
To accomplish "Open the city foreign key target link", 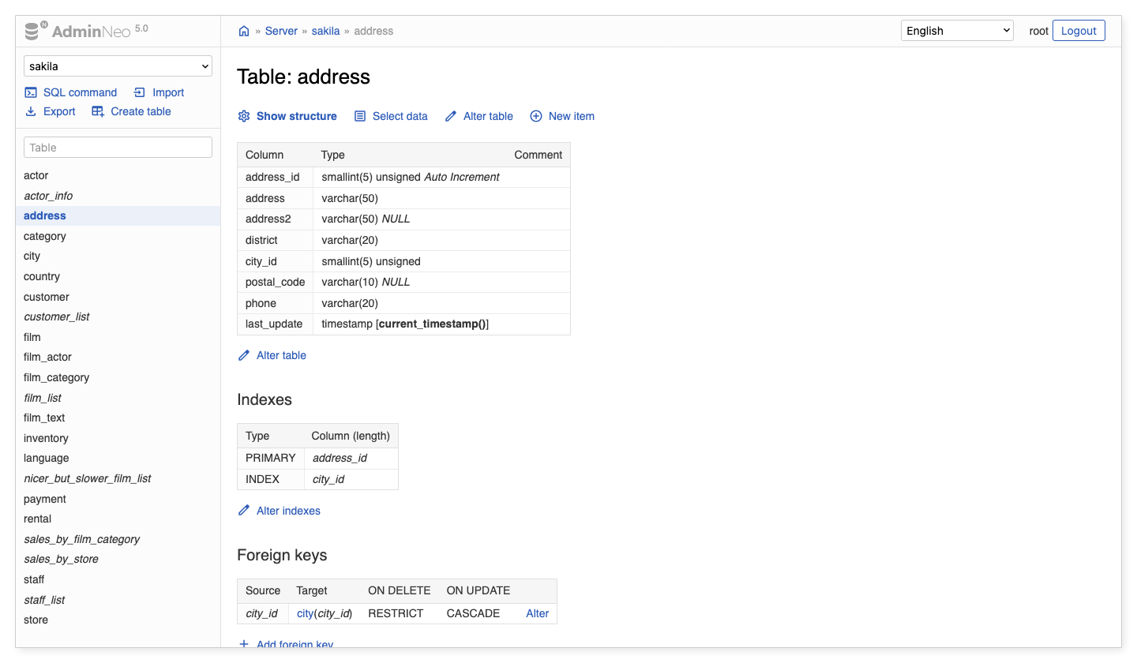I will pyautogui.click(x=305, y=613).
